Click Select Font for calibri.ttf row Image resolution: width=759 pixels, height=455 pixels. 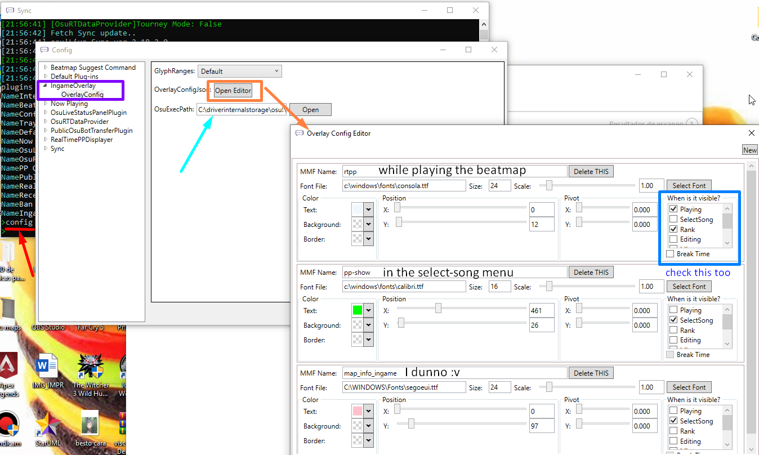point(689,286)
